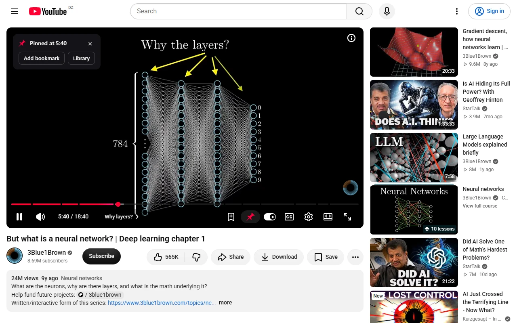Pause the video
Screen dimensions: 517x323
pos(19,217)
